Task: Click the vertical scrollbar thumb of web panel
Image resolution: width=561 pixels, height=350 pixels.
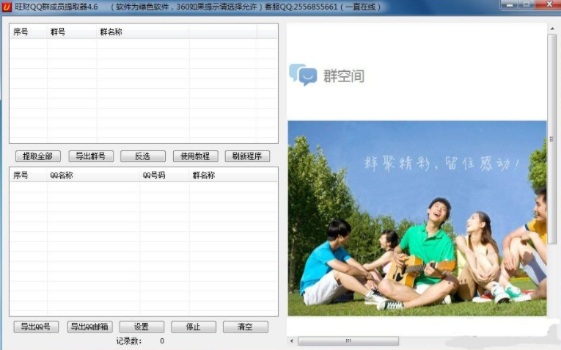Action: tap(552, 139)
